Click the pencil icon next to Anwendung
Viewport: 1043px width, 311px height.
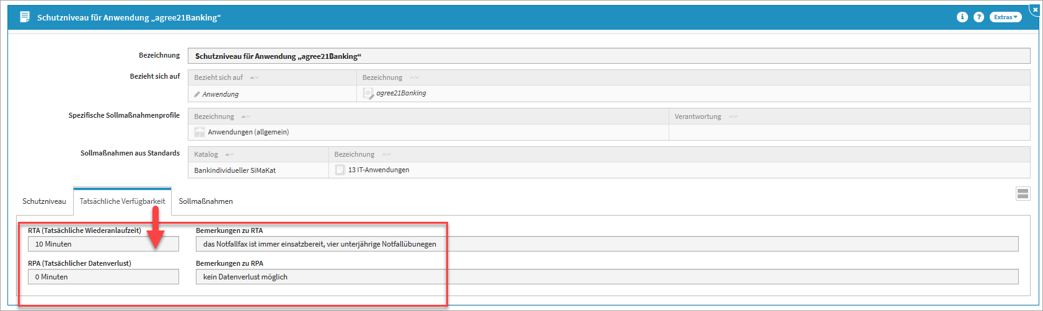click(197, 94)
